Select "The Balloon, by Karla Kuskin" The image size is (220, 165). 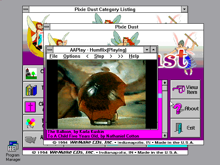point(76,132)
